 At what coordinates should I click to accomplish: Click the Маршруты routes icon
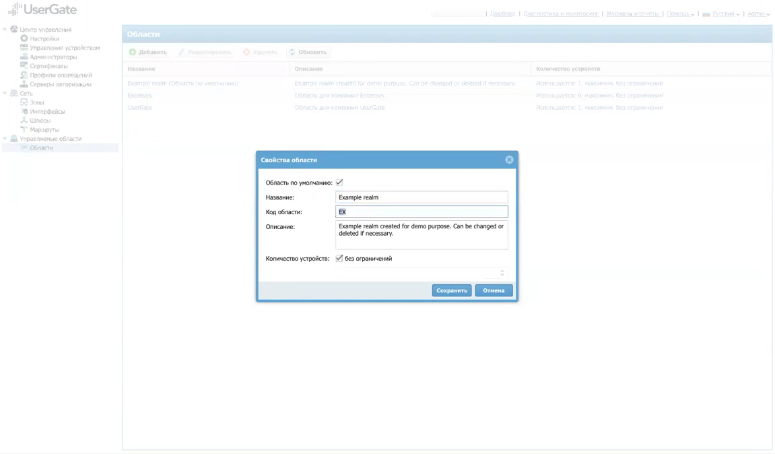[x=24, y=129]
